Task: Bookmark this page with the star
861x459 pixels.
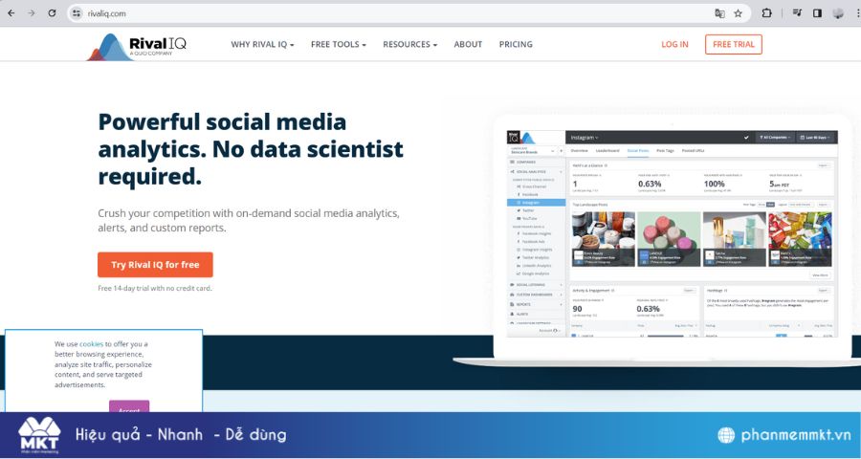Action: [x=738, y=13]
